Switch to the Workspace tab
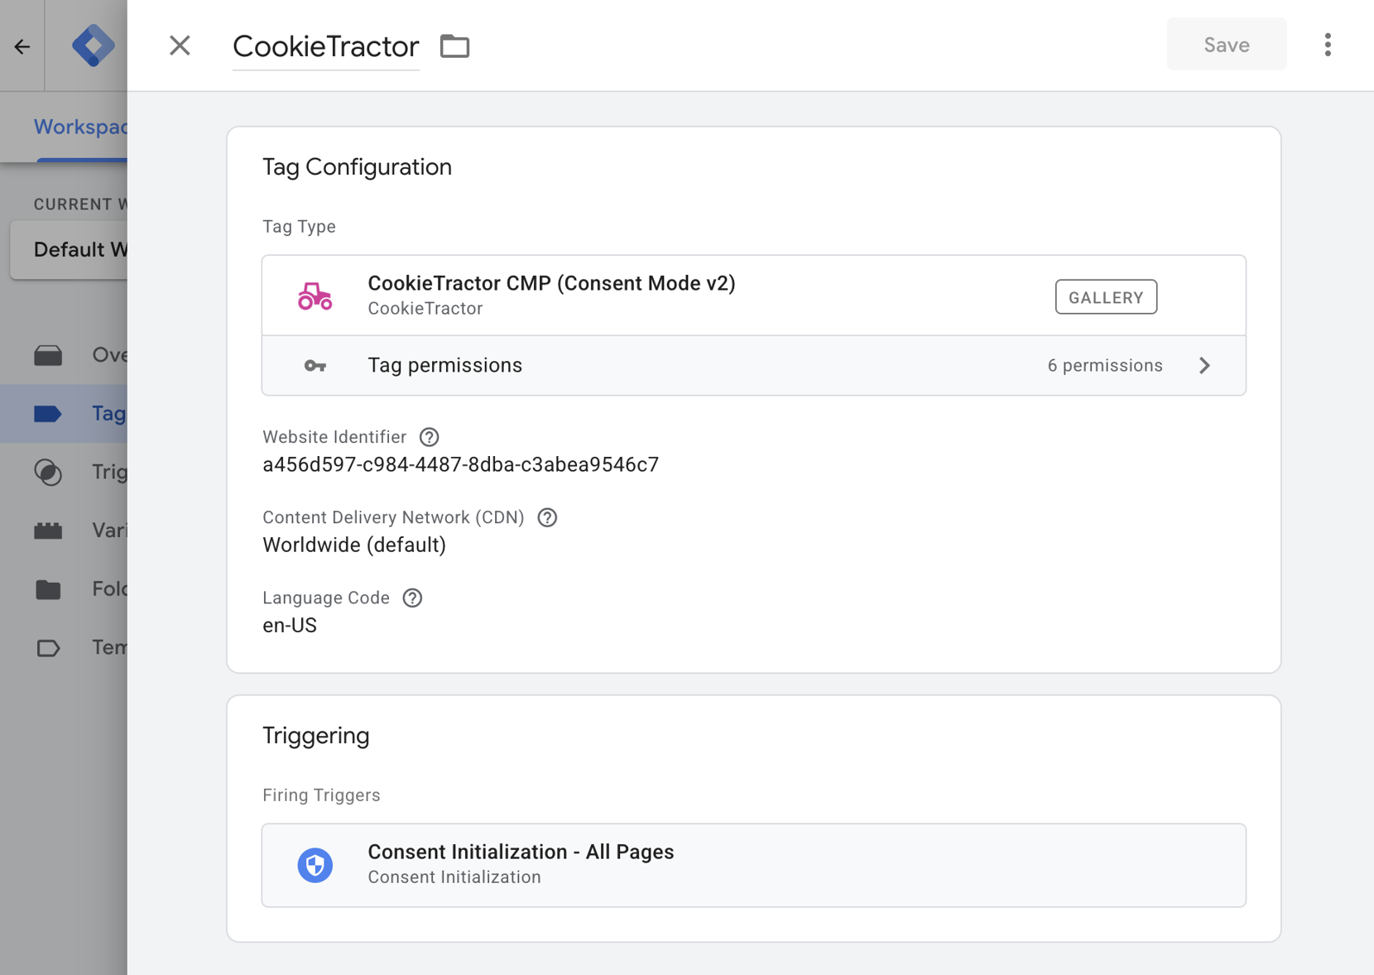This screenshot has height=975, width=1374. tap(79, 127)
